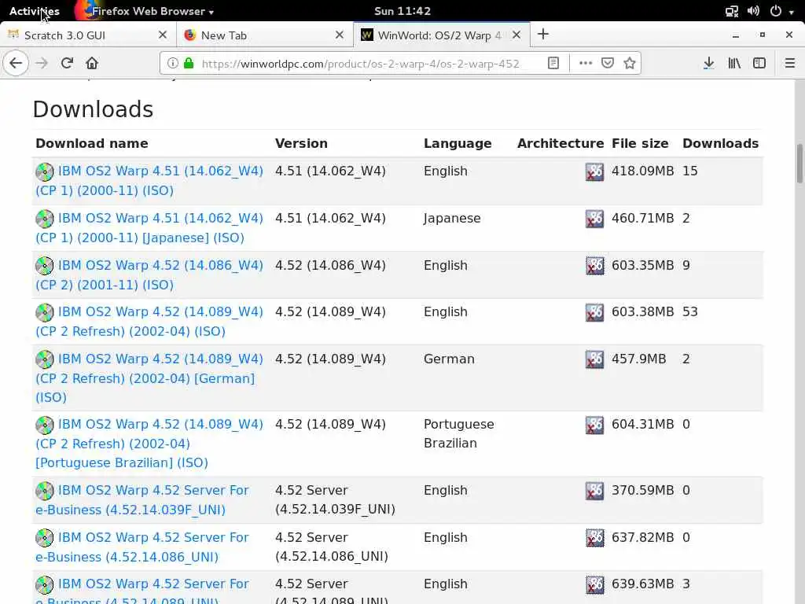Open the Firefox hamburger menu
This screenshot has width=805, height=604.
(789, 63)
